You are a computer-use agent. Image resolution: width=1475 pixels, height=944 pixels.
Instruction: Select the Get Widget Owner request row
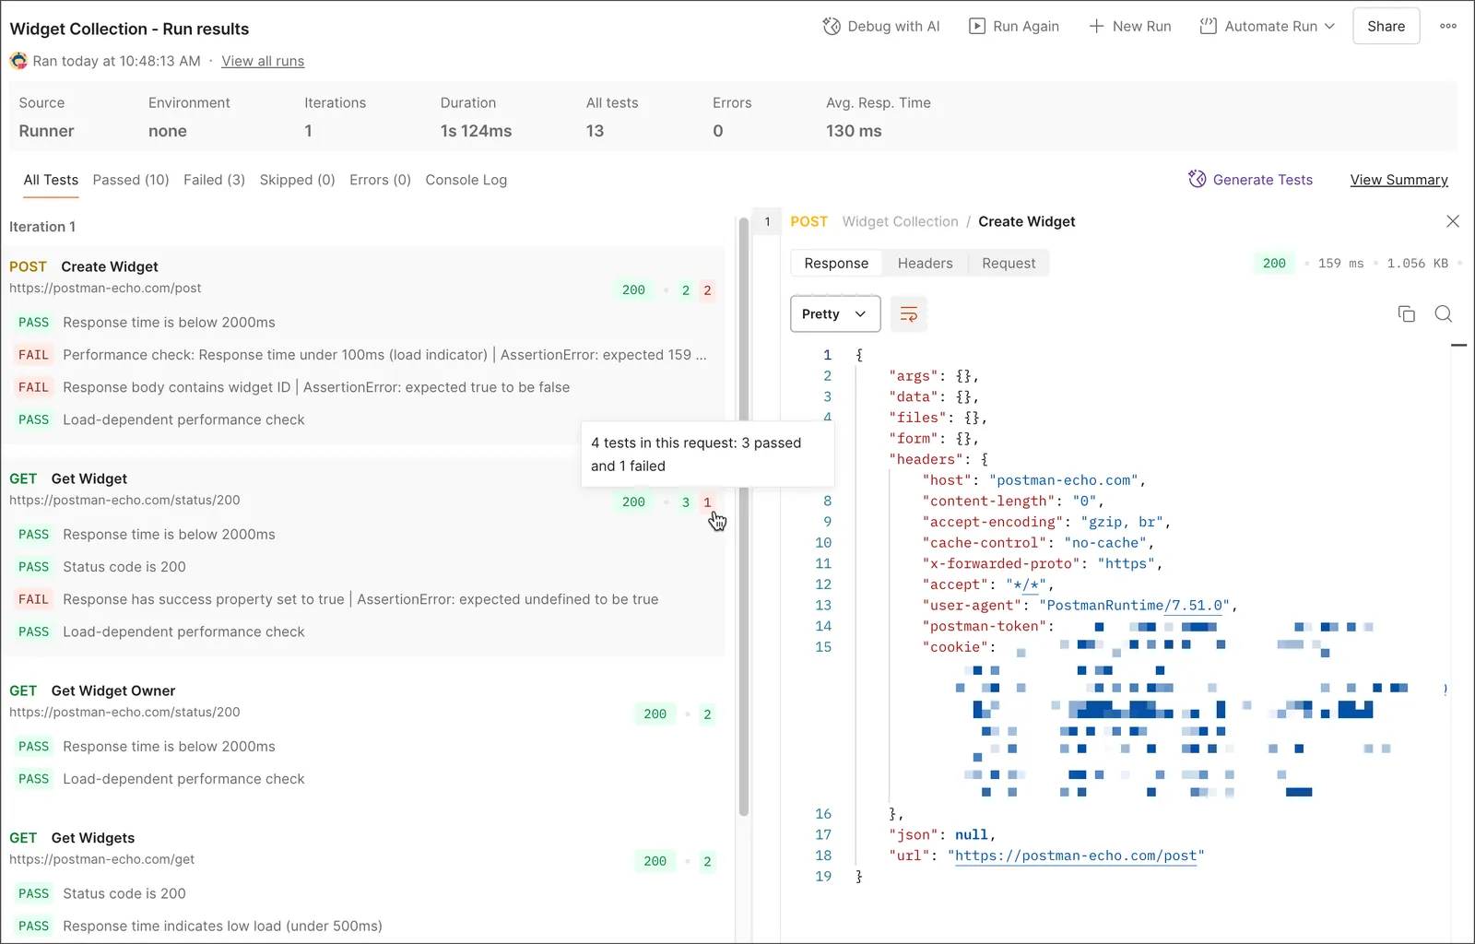[363, 701]
